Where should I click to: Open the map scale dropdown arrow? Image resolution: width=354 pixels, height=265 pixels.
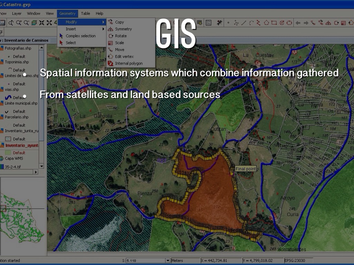168,261
